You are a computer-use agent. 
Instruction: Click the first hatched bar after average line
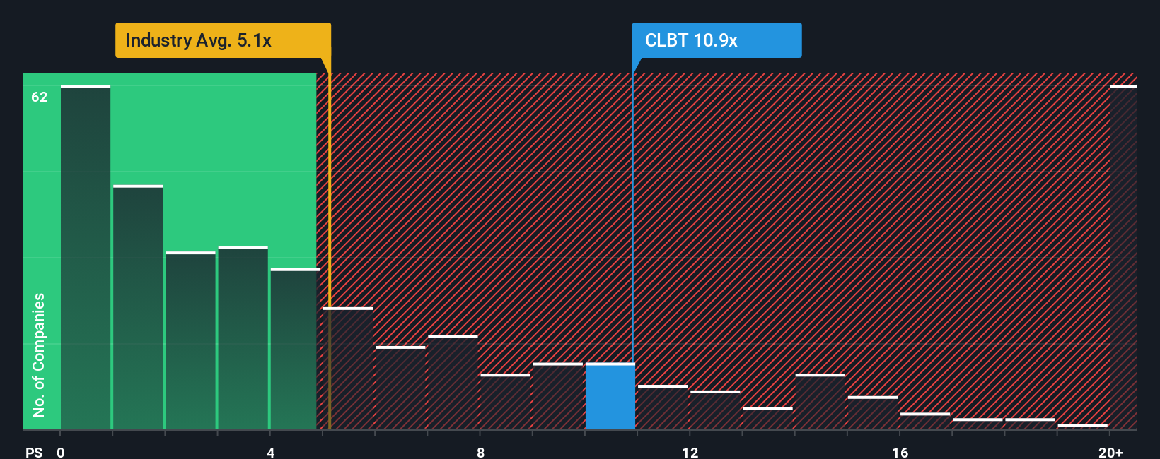348,368
